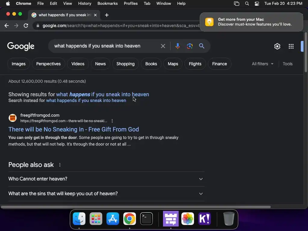Viewport: 308px width, 231px height.
Task: Open the Trash in the Dock
Action: pos(229,219)
